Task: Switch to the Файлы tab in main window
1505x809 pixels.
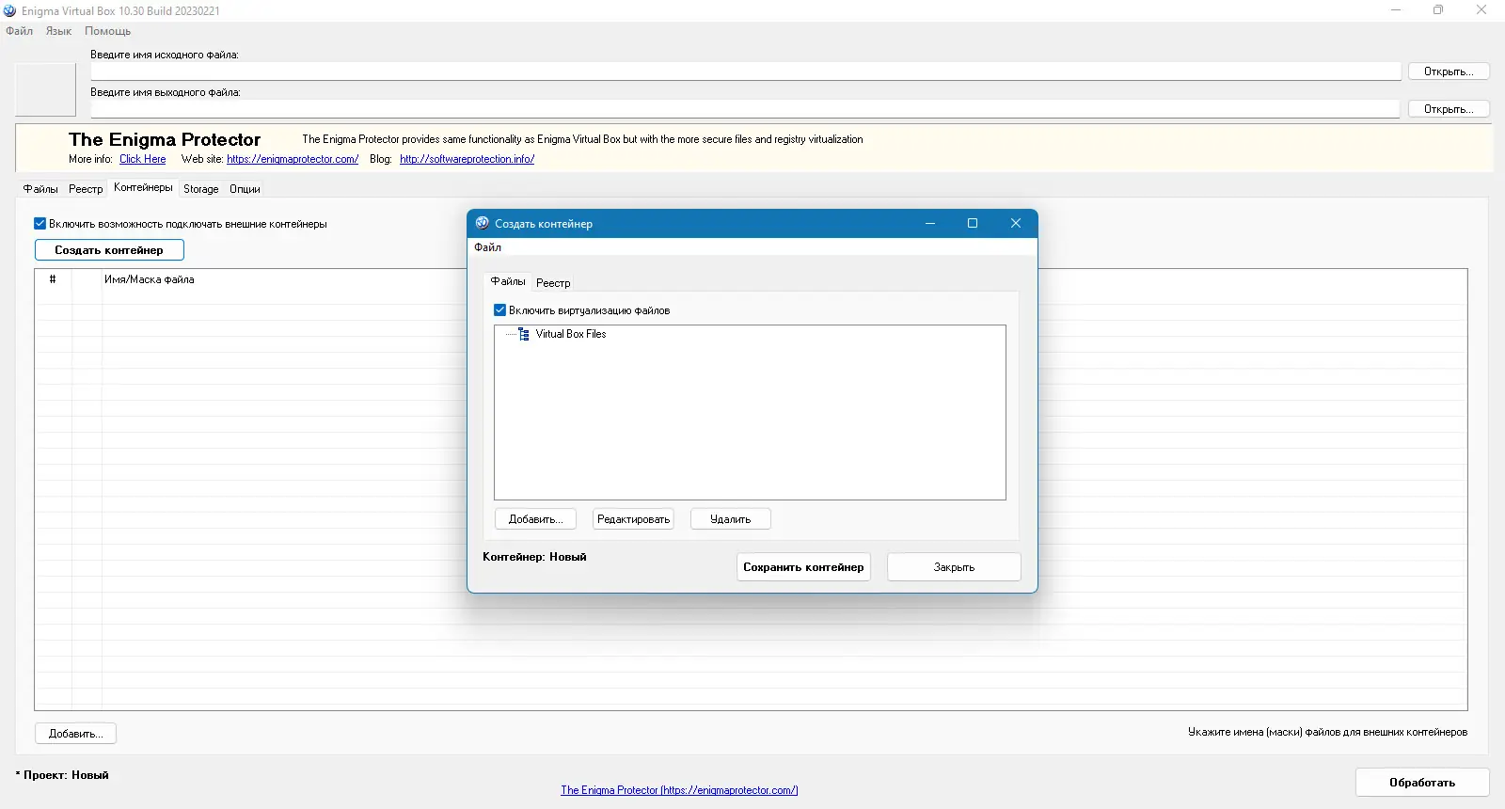Action: click(40, 189)
